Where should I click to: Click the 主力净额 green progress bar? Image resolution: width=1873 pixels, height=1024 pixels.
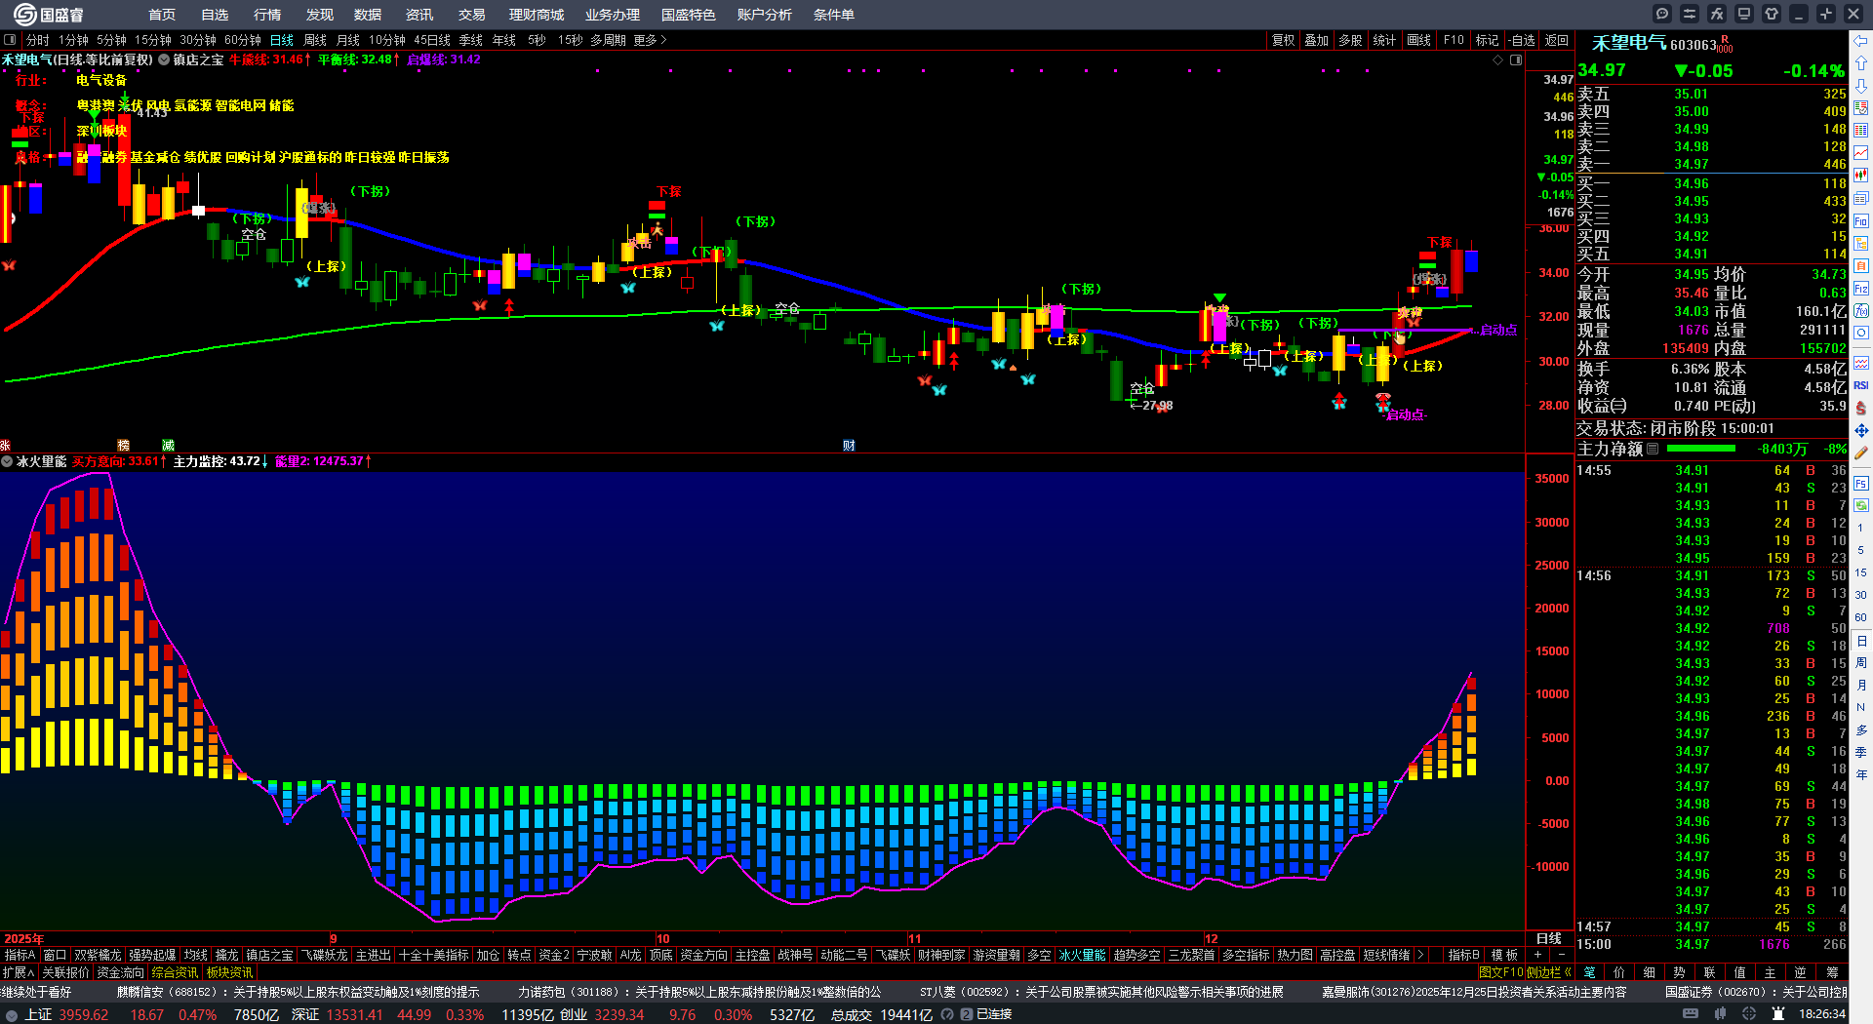(1701, 449)
